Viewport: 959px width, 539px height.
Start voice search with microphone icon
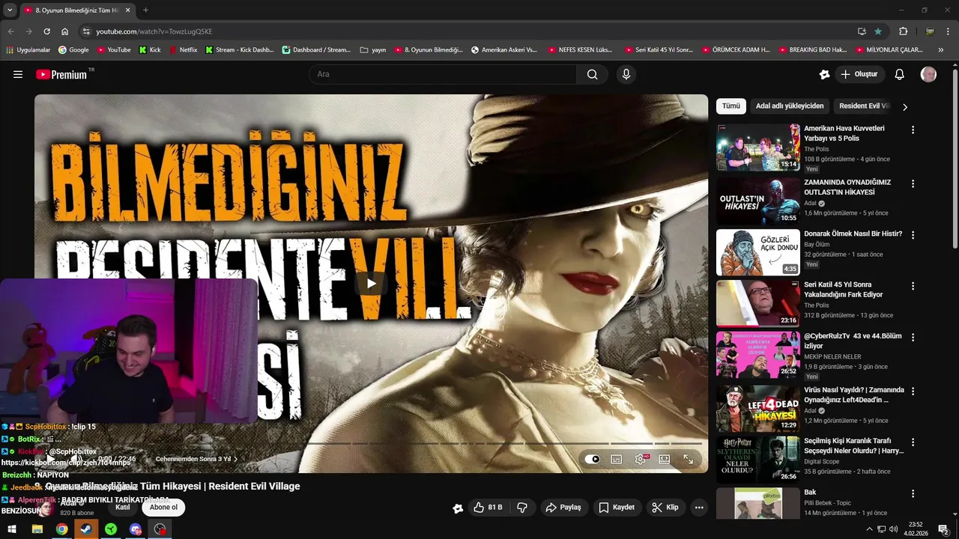626,74
